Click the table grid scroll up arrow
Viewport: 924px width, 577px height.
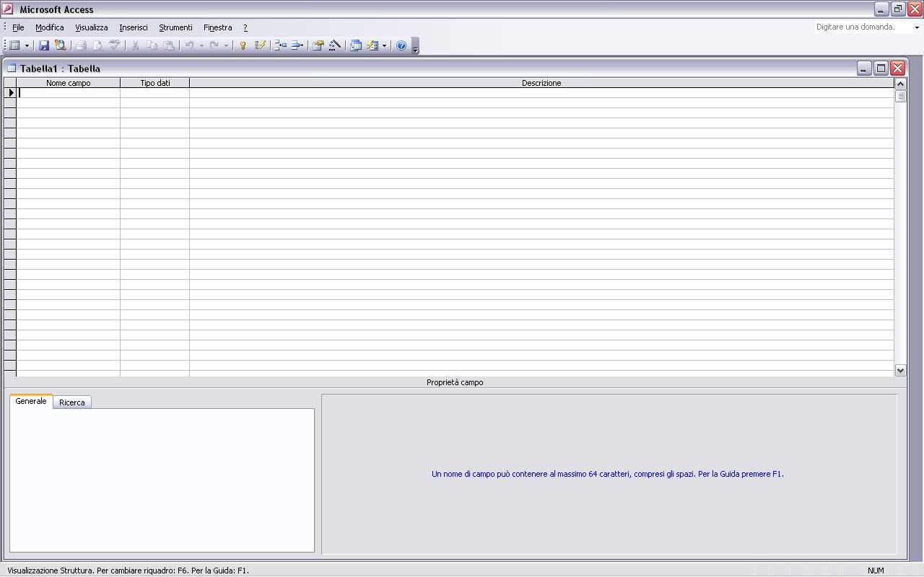click(900, 84)
